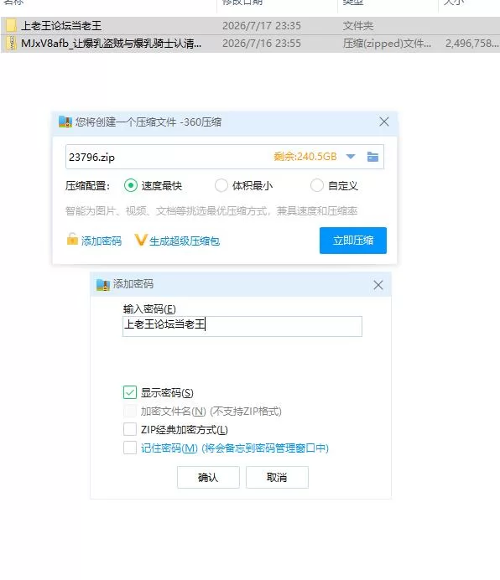Open the path dropdown arrow next to 剩余:240.5GB
The width and height of the screenshot is (500, 580).
351,157
